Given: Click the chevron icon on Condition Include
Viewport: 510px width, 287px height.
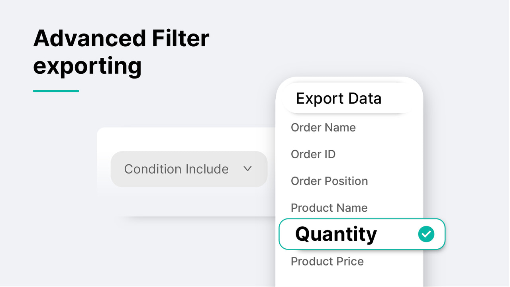Looking at the screenshot, I should click(x=247, y=169).
